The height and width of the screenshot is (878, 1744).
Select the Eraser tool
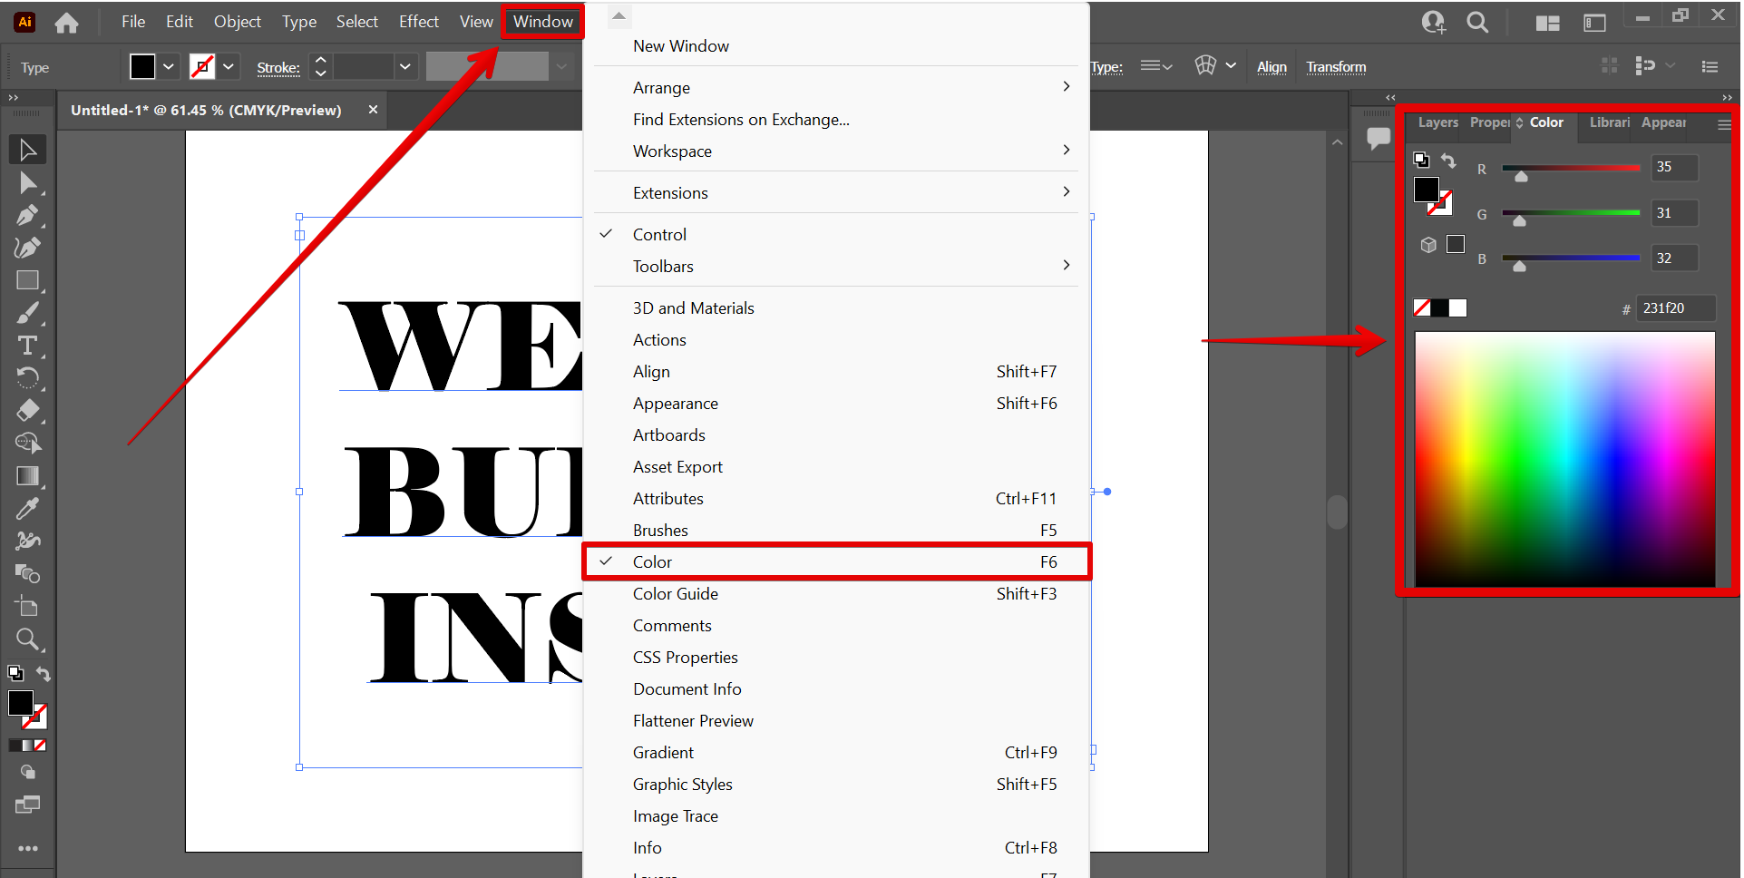pos(27,410)
